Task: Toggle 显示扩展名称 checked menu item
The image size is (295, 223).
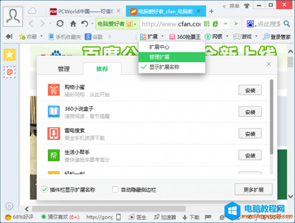Action: coord(164,67)
